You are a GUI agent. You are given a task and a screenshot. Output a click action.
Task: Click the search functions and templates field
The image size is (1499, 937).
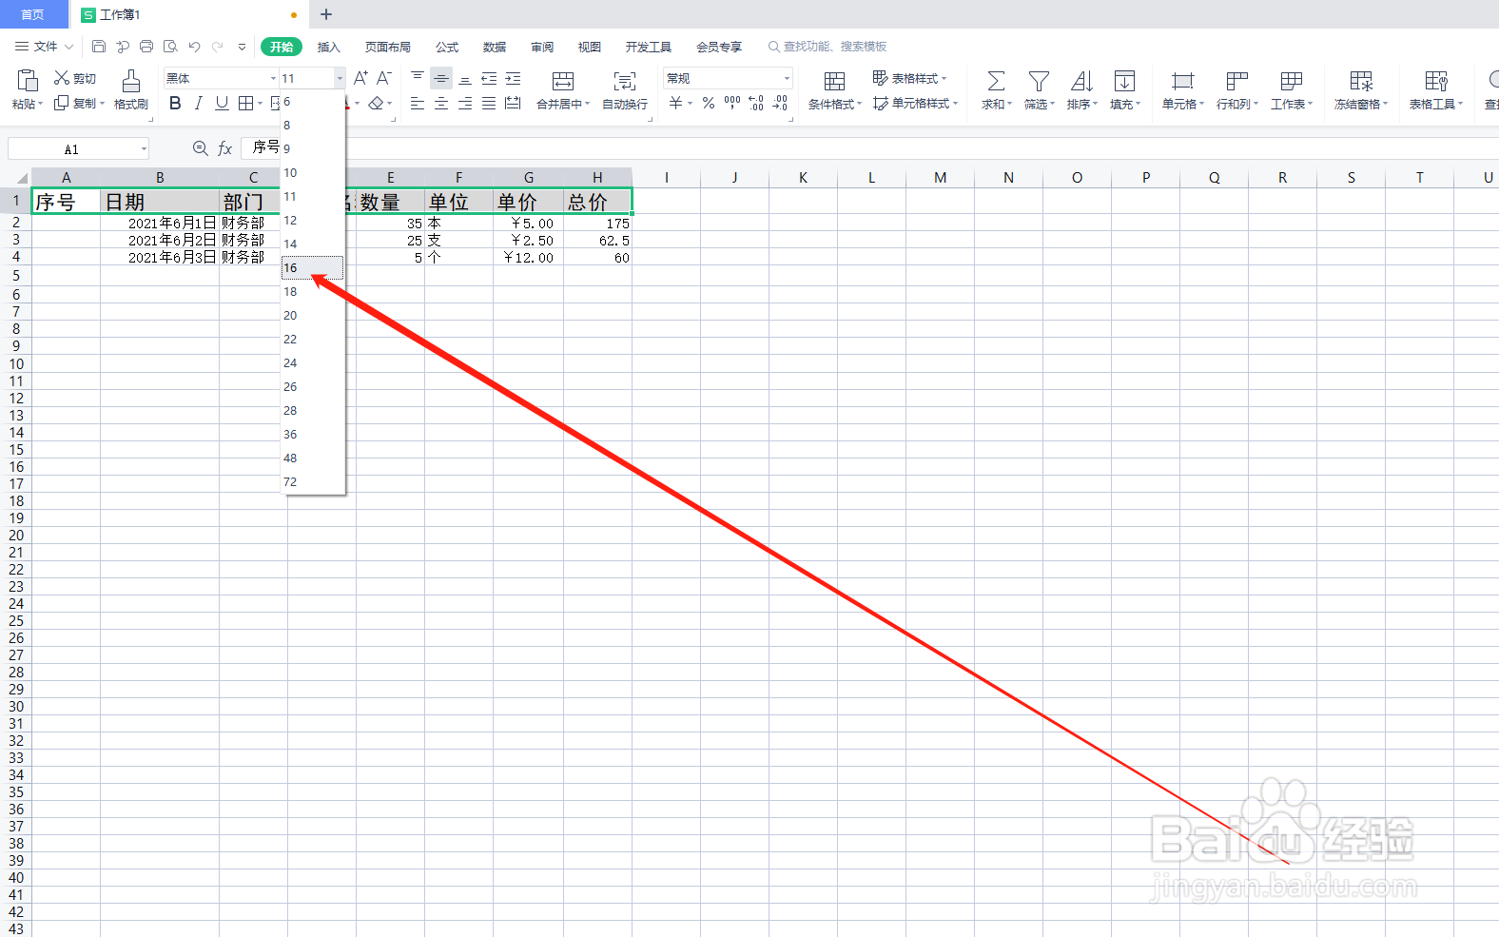pos(828,47)
